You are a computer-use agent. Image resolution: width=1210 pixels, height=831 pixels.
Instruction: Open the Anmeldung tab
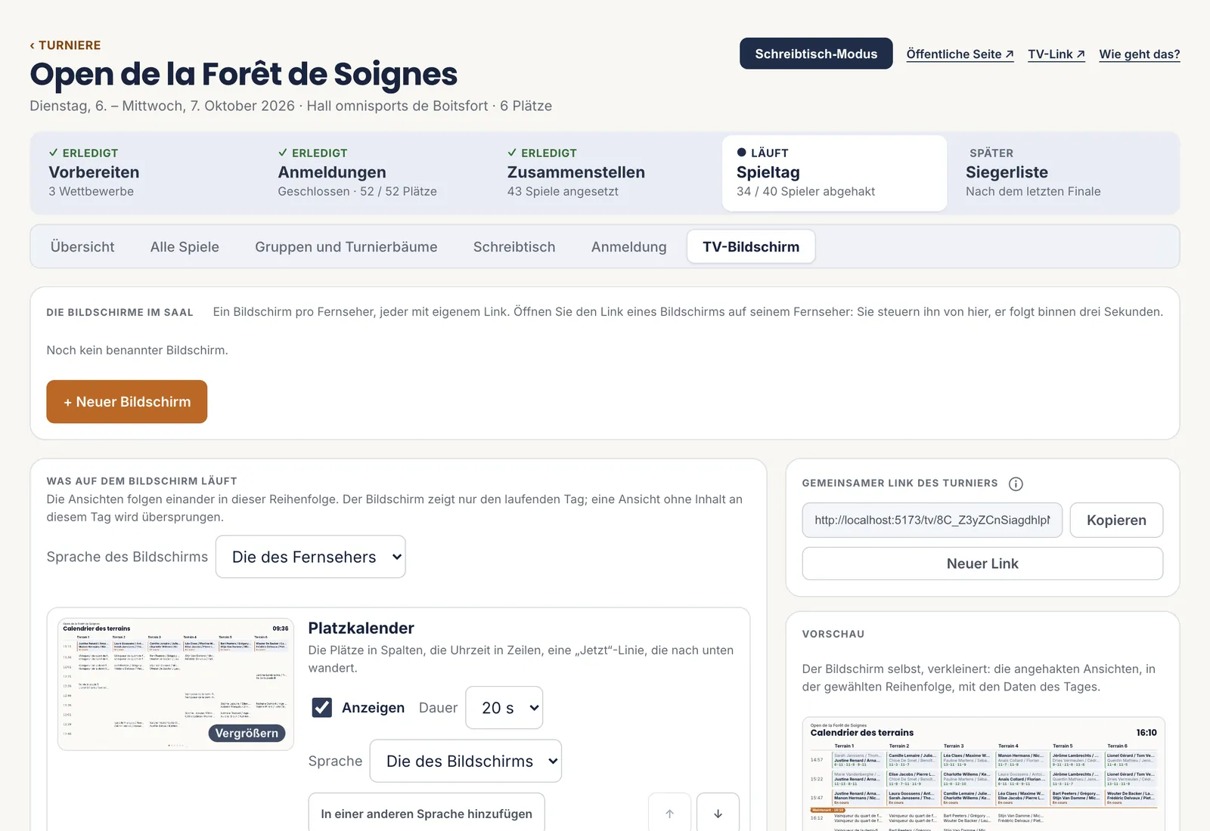(x=629, y=247)
